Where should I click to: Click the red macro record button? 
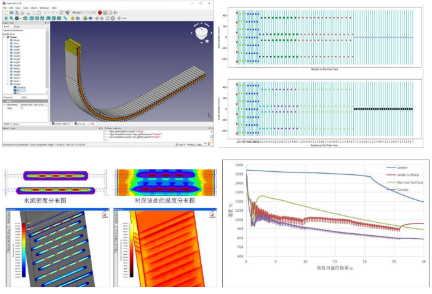pos(100,13)
